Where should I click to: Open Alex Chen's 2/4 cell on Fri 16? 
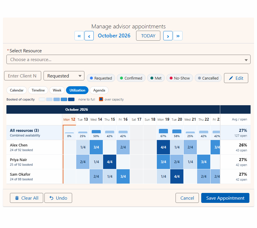(123, 147)
